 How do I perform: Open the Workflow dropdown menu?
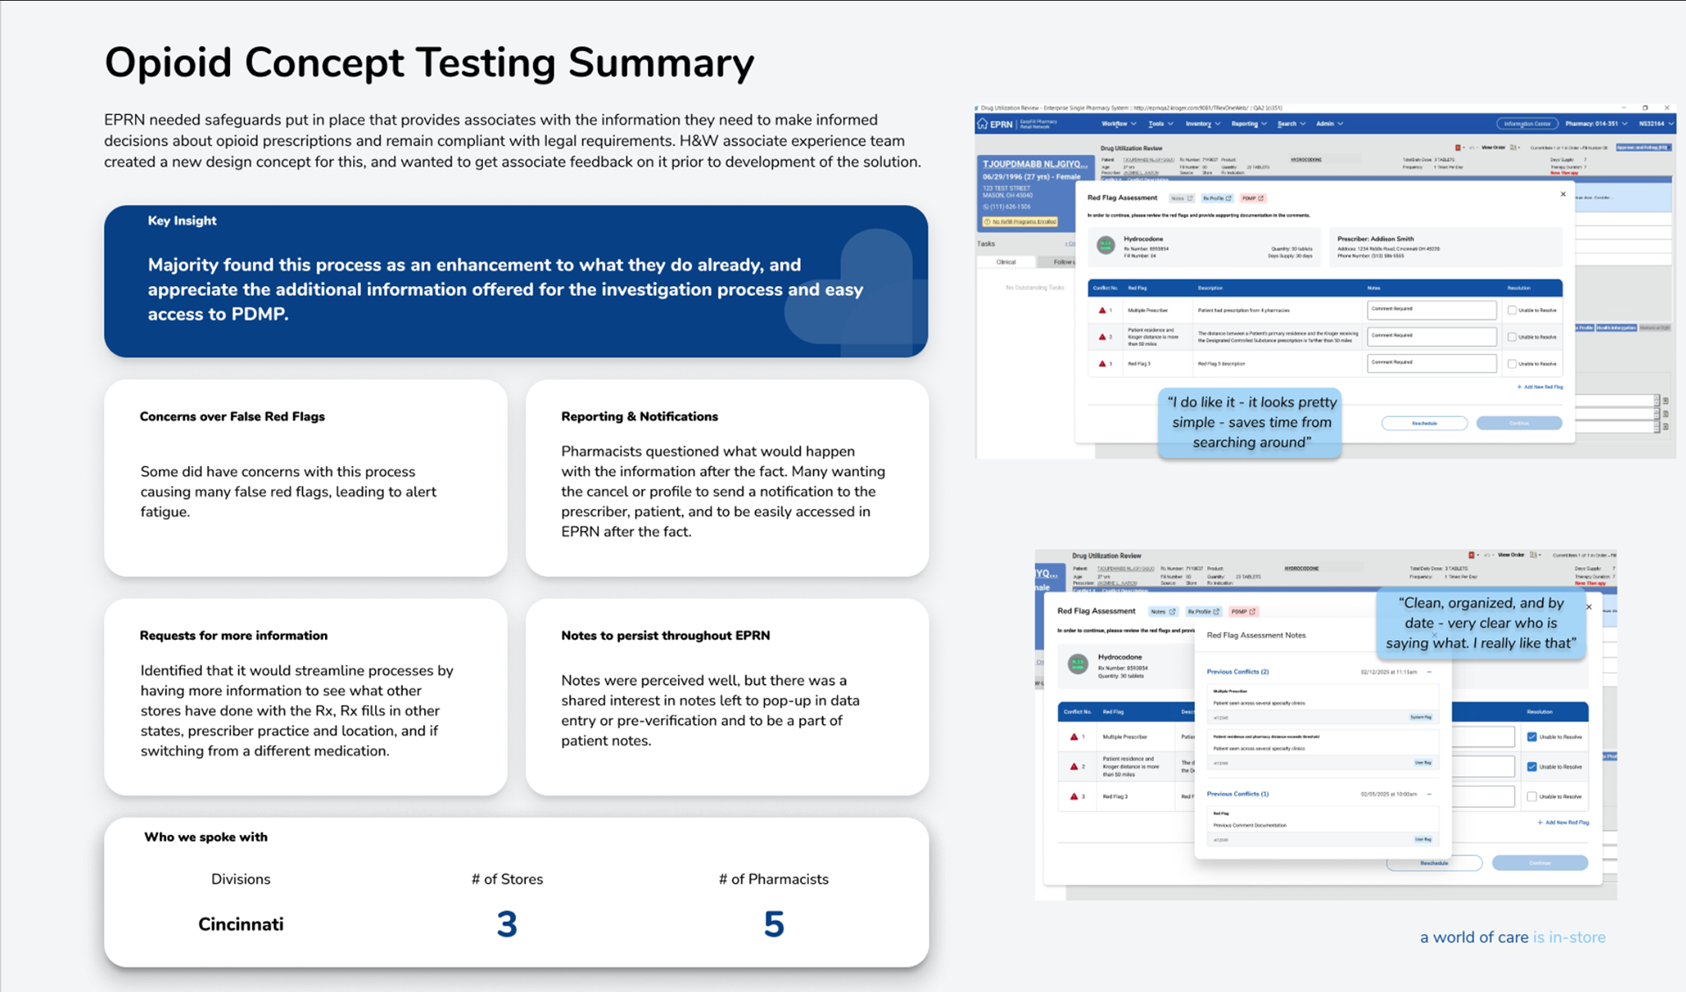(1119, 124)
